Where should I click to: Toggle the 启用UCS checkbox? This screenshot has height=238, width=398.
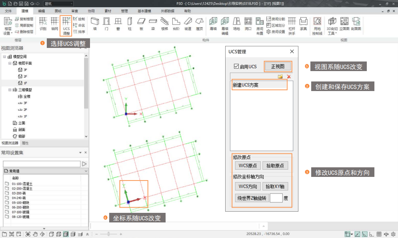tap(236, 66)
